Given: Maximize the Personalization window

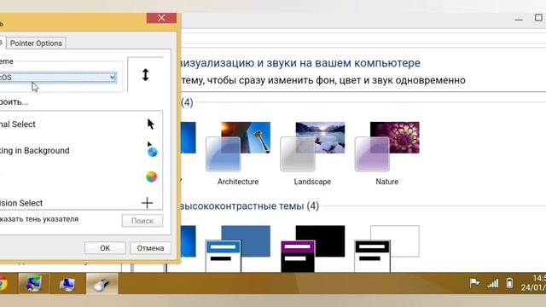Looking at the screenshot, I should pyautogui.click(x=538, y=17).
